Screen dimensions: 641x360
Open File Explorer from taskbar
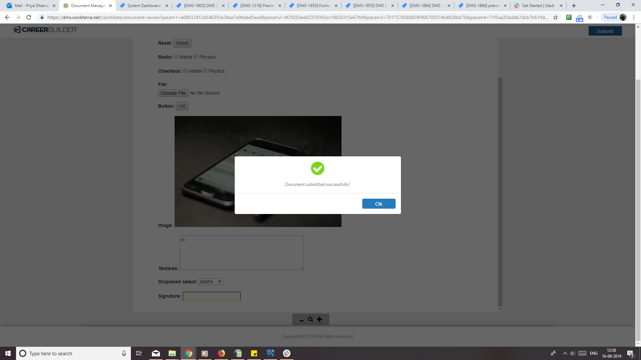[x=172, y=353]
